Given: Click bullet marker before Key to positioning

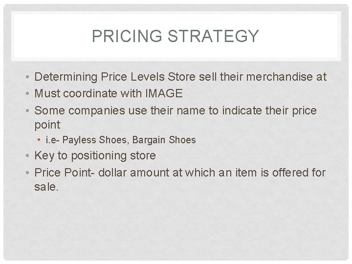Looking at the screenshot, I should (28, 156).
